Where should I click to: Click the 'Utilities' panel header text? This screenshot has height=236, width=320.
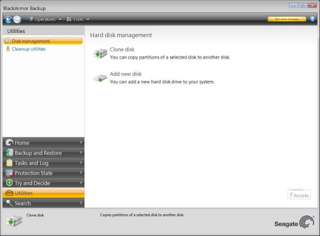(x=16, y=31)
